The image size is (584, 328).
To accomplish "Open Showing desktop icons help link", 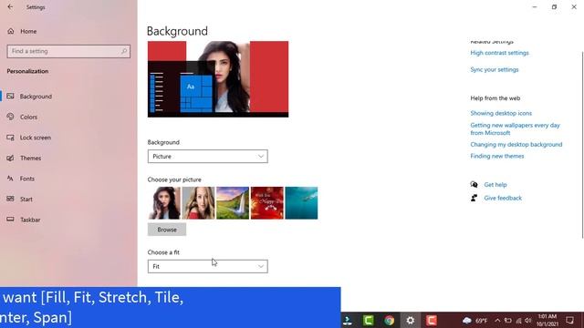I will point(501,113).
